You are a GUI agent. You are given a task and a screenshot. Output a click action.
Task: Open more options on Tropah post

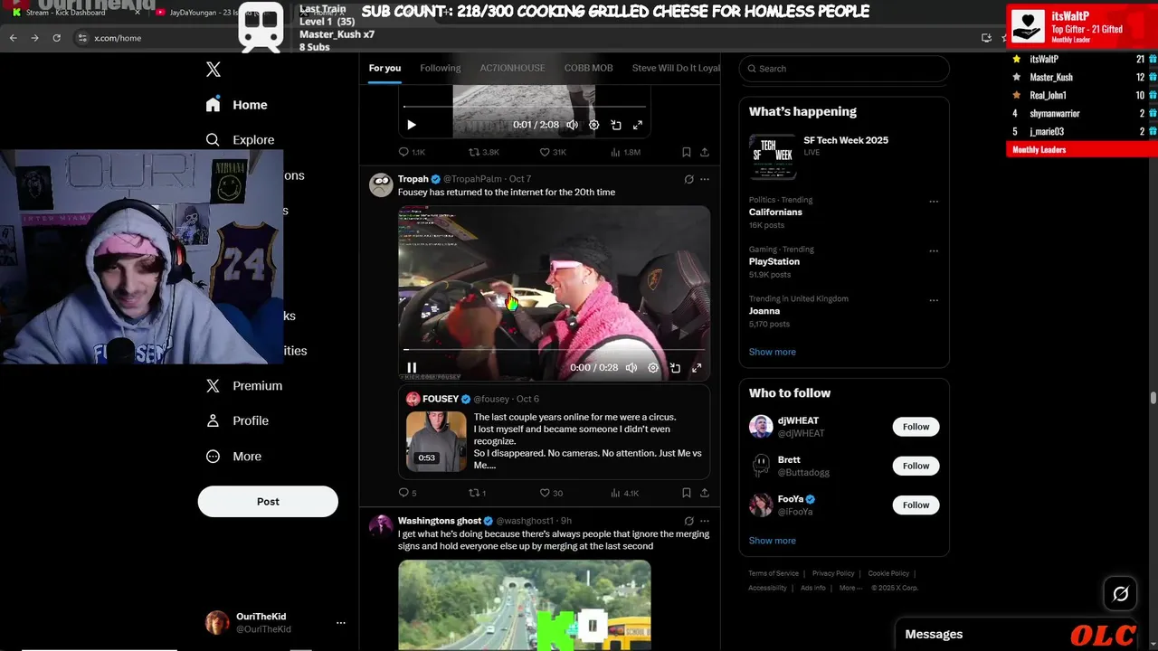pyautogui.click(x=705, y=179)
